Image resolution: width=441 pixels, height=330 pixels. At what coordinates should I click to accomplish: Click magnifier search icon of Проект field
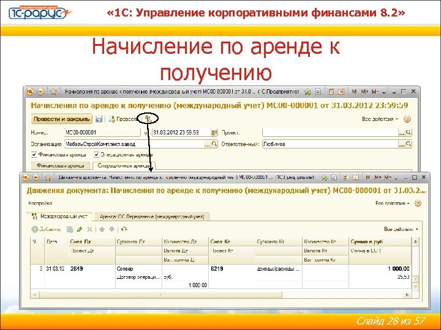click(409, 132)
